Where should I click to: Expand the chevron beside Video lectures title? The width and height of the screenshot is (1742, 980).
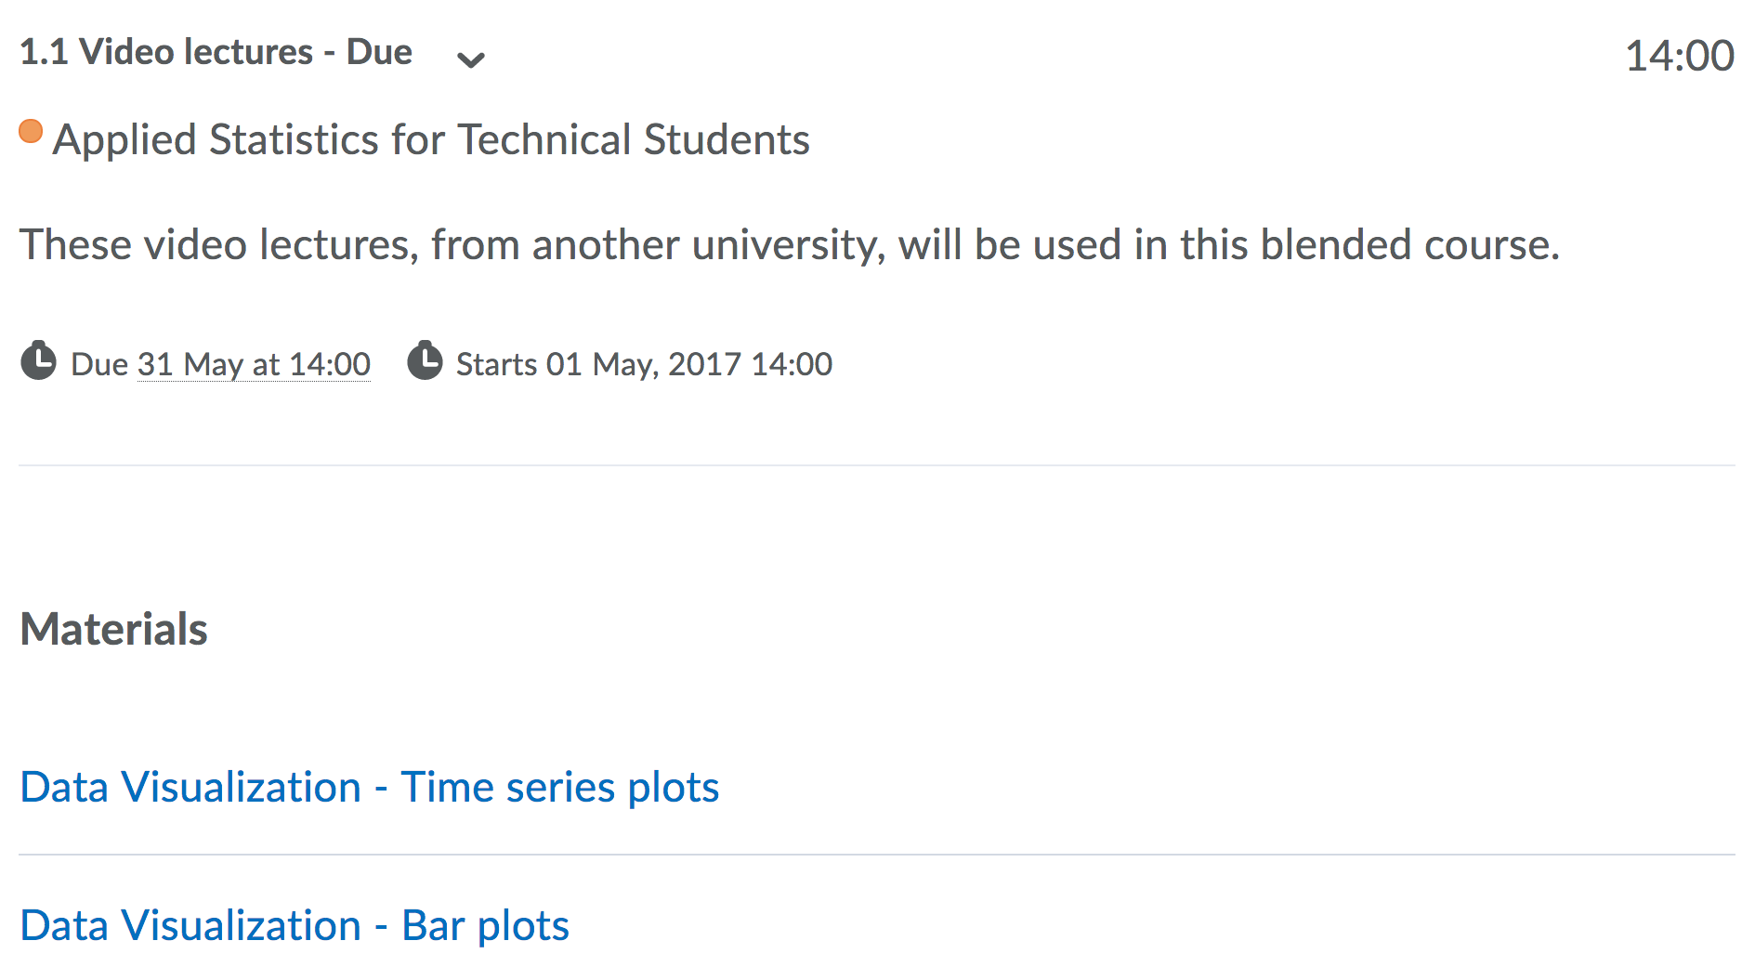471,60
